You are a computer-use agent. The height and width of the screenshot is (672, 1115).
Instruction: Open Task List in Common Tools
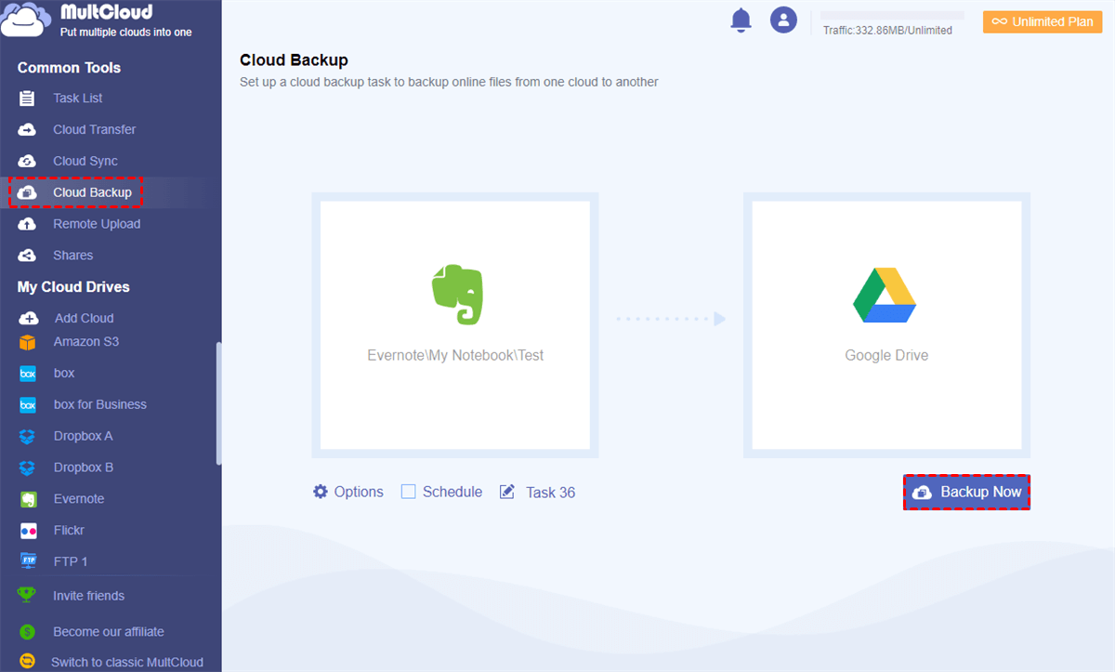(x=78, y=98)
